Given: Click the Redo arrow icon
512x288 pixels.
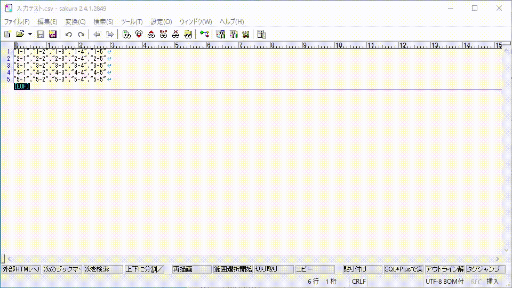Looking at the screenshot, I should click(x=81, y=34).
